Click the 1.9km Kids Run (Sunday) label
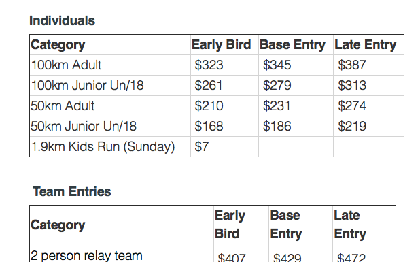 (x=103, y=147)
